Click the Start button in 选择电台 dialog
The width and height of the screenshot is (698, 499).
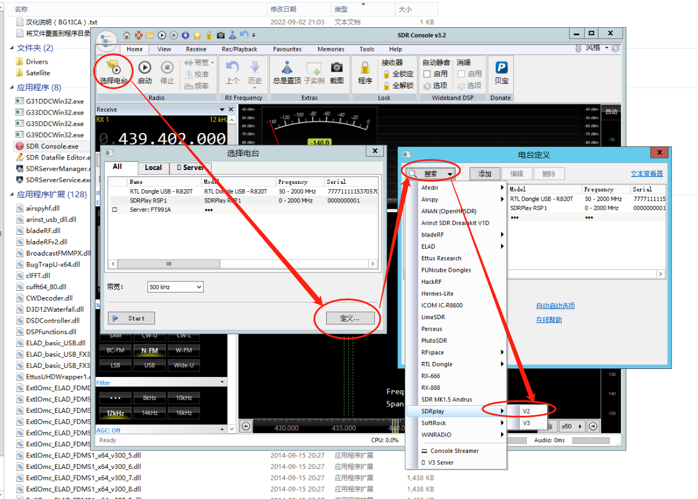[x=131, y=318]
